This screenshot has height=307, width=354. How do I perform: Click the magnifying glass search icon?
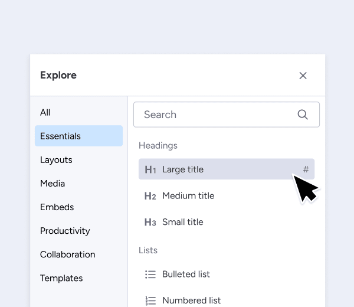(303, 115)
